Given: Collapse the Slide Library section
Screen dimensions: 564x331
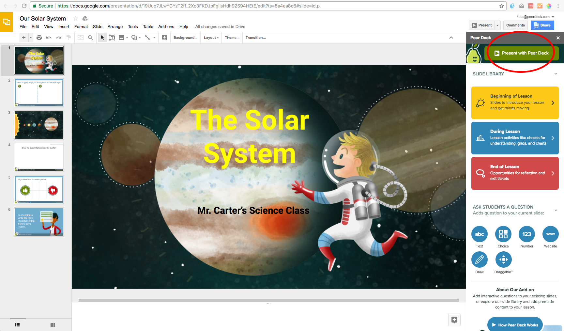Looking at the screenshot, I should 556,74.
